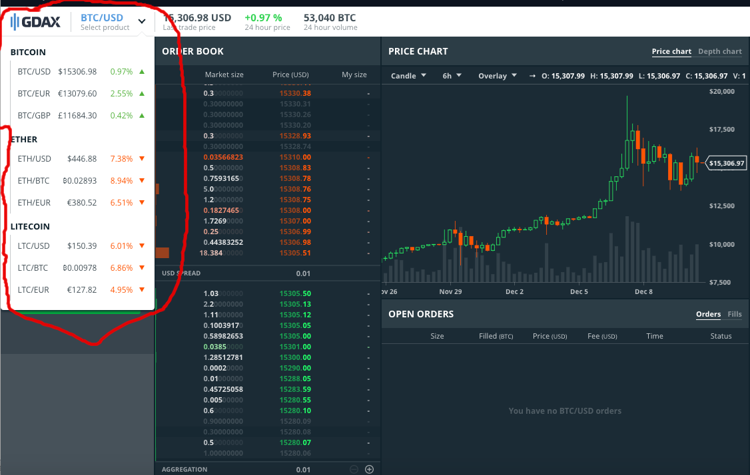Image resolution: width=750 pixels, height=475 pixels.
Task: Click the aggregation decrease minus icon
Action: 354,469
